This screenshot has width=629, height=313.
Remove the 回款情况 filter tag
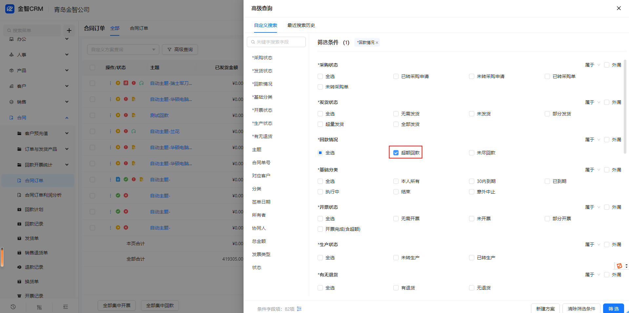click(x=377, y=43)
